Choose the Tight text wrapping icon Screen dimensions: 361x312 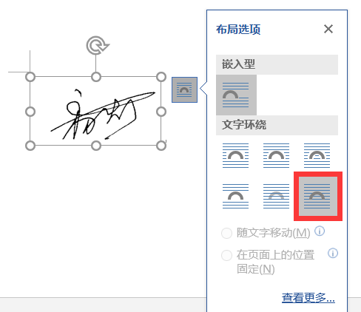point(276,155)
